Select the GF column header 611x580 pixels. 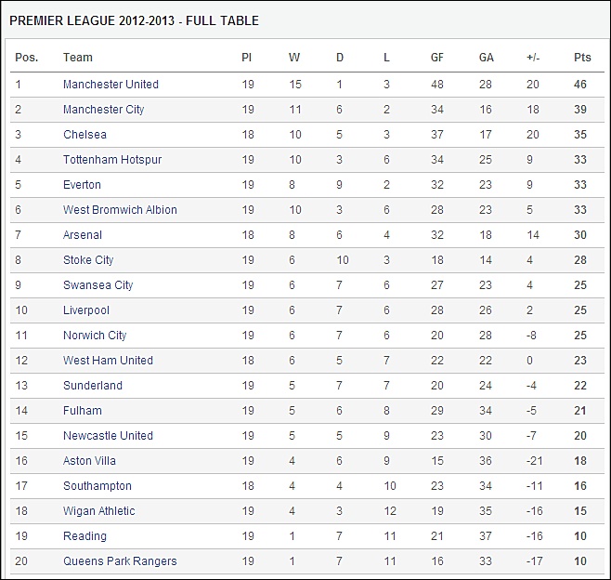pos(436,58)
